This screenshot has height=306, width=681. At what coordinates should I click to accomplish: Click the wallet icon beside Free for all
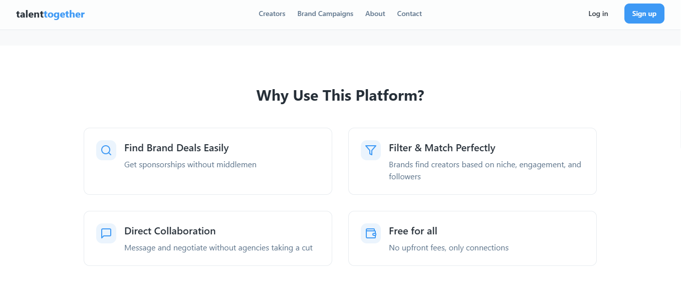tap(371, 233)
